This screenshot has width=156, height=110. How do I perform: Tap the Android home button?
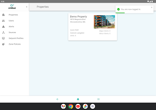78,99
